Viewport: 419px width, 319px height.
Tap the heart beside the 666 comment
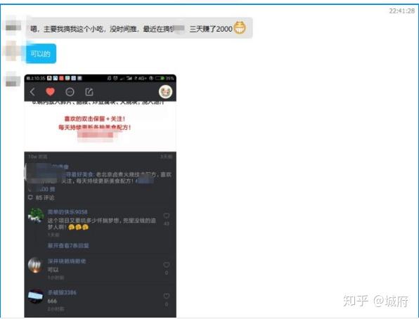pos(166,296)
